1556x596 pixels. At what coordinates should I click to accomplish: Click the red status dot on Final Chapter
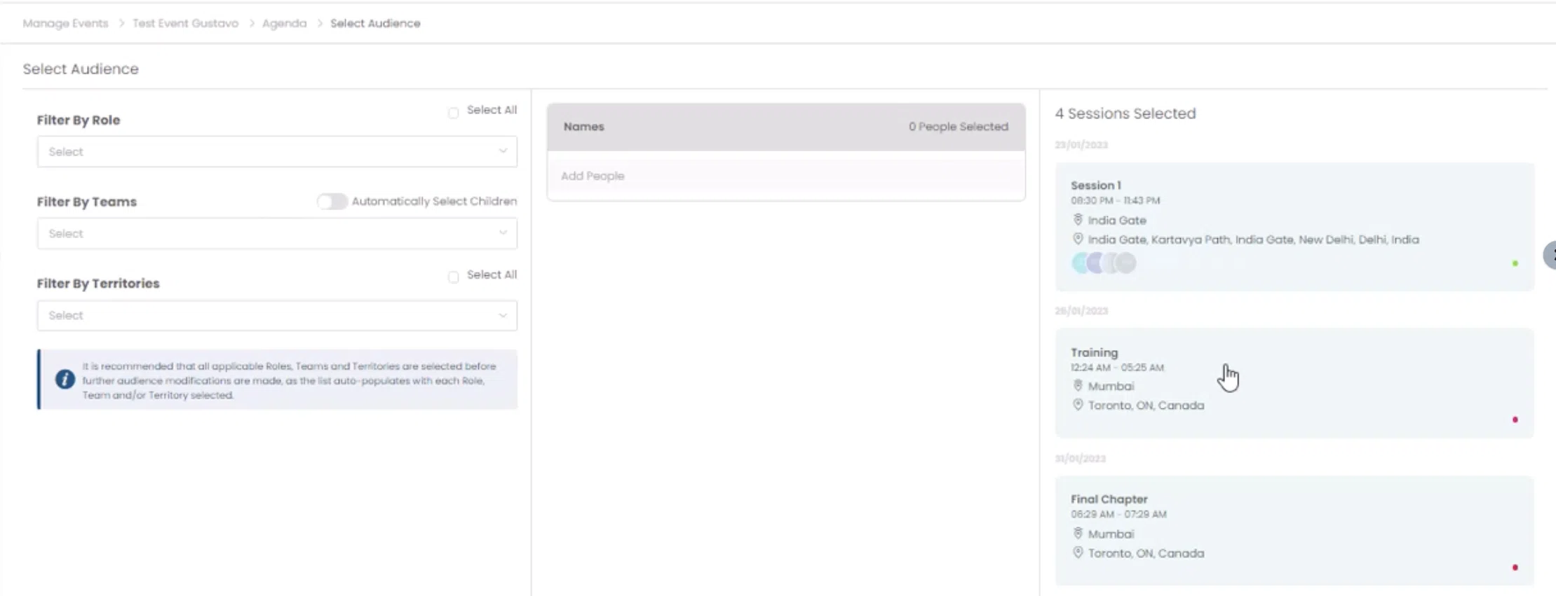1515,567
